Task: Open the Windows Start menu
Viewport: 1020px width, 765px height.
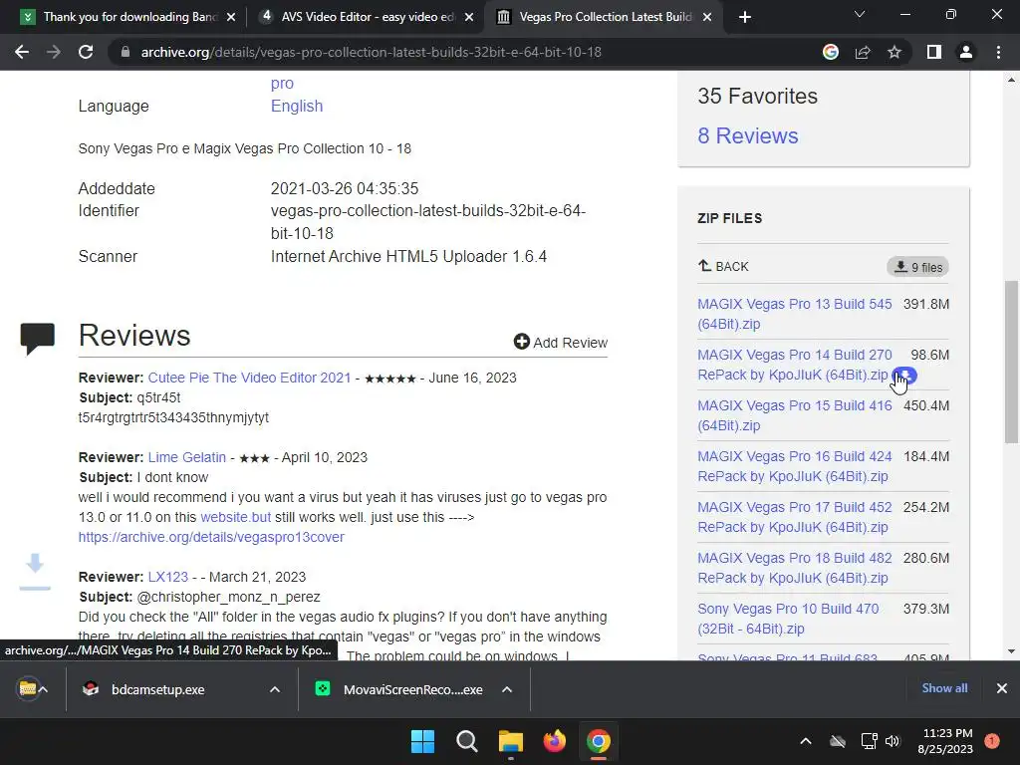Action: [x=422, y=741]
